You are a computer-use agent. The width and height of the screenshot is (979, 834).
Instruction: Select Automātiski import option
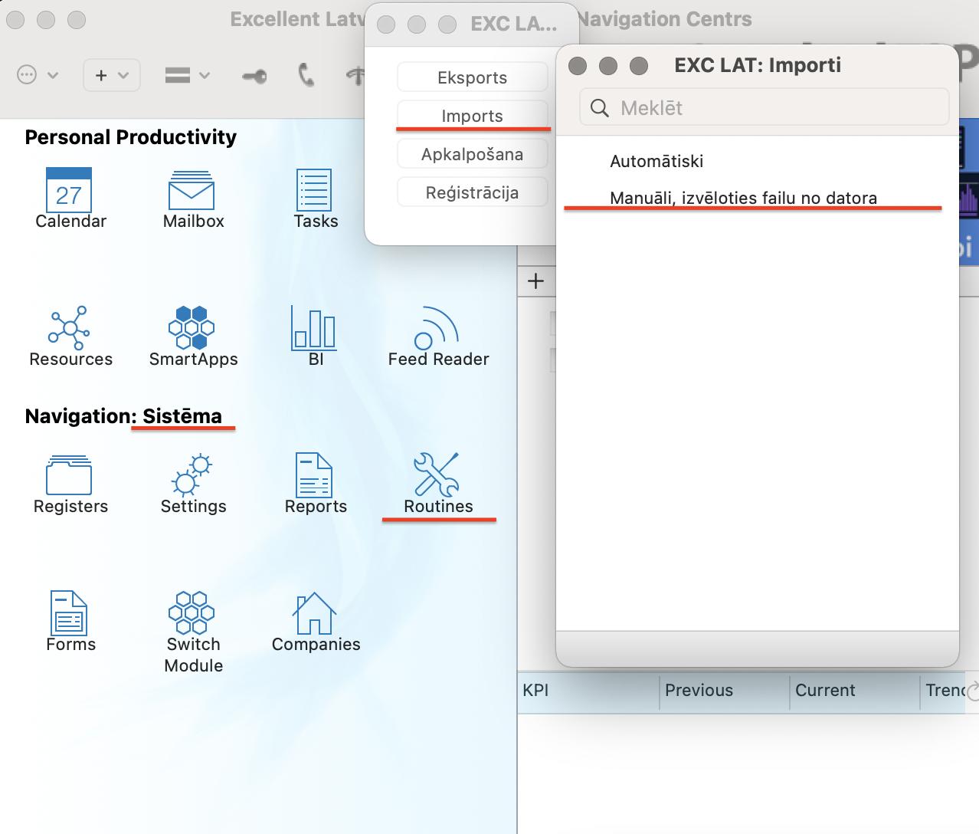click(656, 161)
